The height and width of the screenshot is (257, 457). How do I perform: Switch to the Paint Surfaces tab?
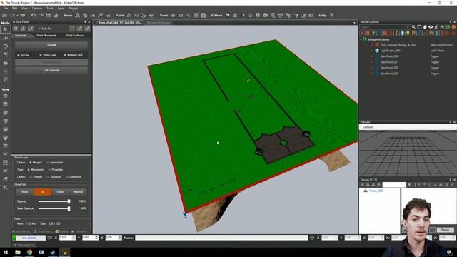click(x=75, y=36)
